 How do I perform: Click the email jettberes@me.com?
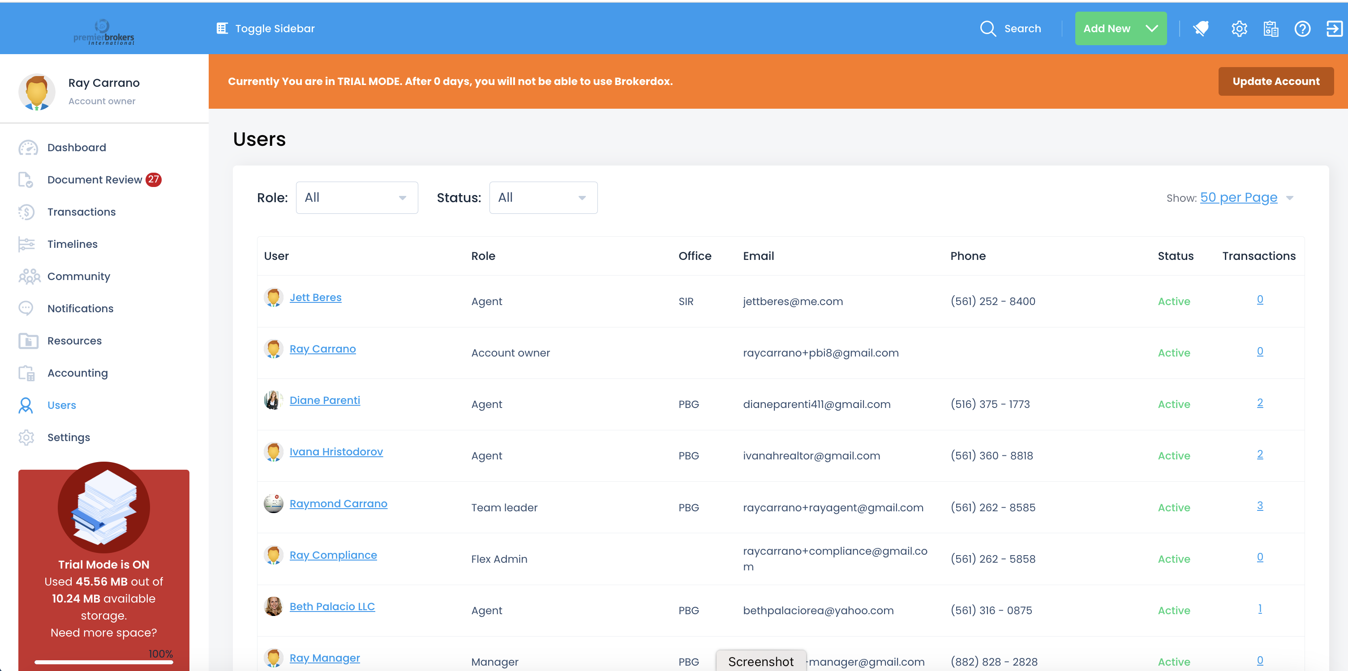pos(793,302)
